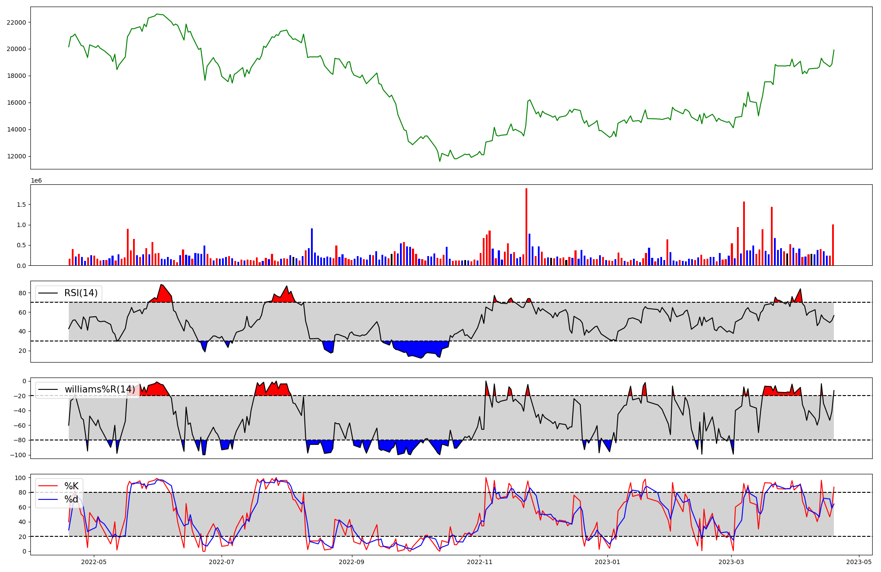Select the 2022-09 date tick label
The image size is (881, 572).
(x=352, y=562)
